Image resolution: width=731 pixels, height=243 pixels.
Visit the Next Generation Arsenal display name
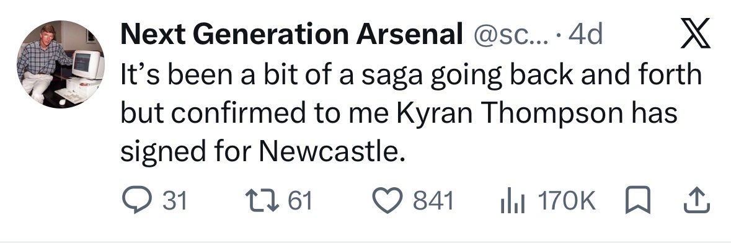(291, 35)
